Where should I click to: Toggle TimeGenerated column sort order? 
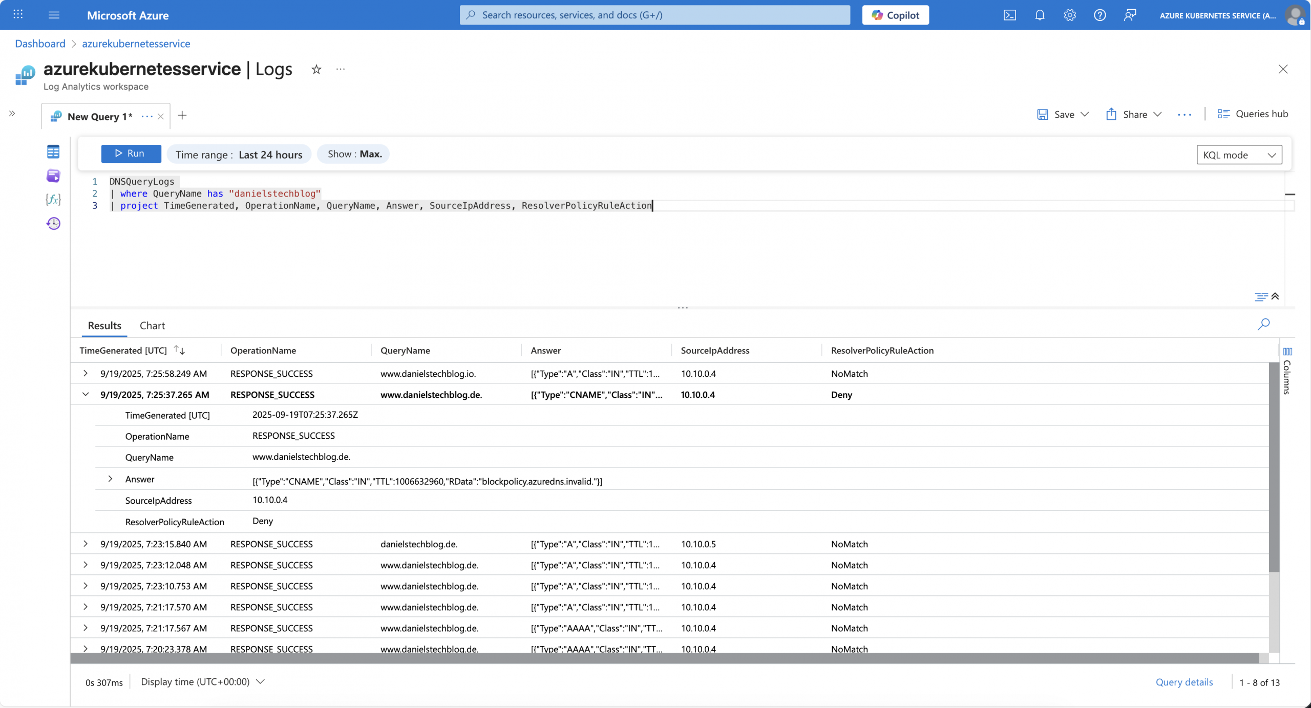179,350
